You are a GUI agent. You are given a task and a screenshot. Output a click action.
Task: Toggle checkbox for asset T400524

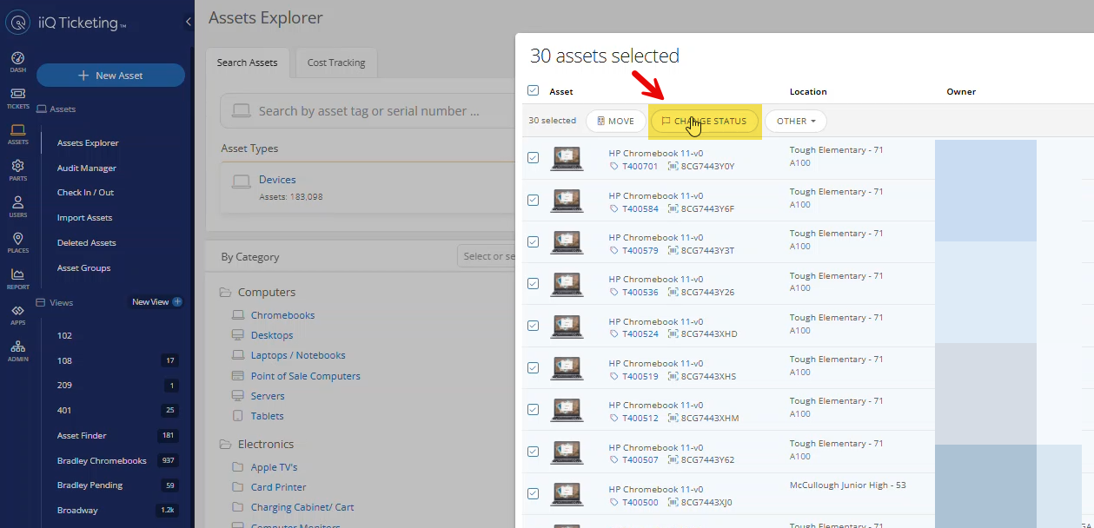[x=534, y=326]
